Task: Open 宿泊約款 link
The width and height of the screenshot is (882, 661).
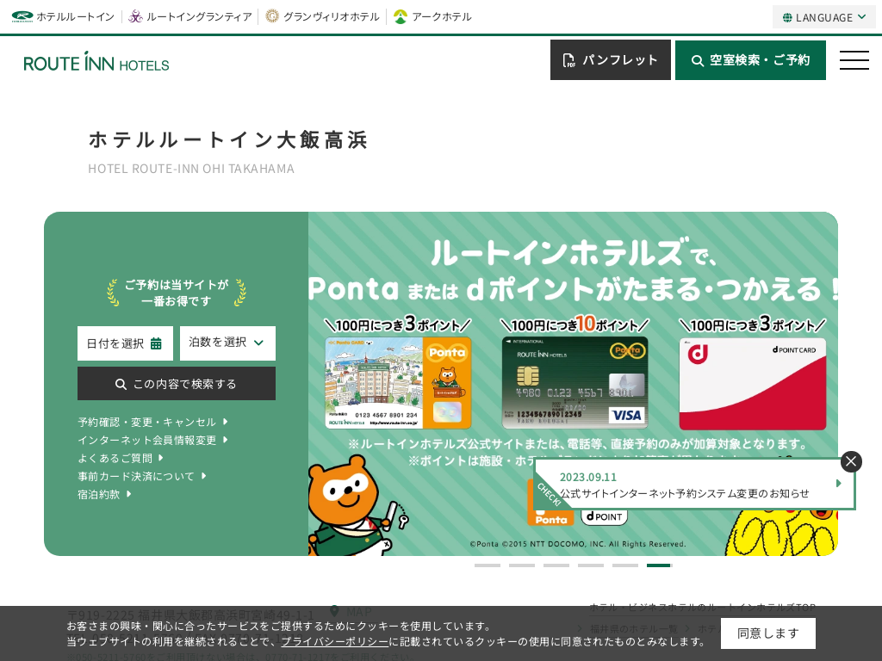Action: [104, 494]
